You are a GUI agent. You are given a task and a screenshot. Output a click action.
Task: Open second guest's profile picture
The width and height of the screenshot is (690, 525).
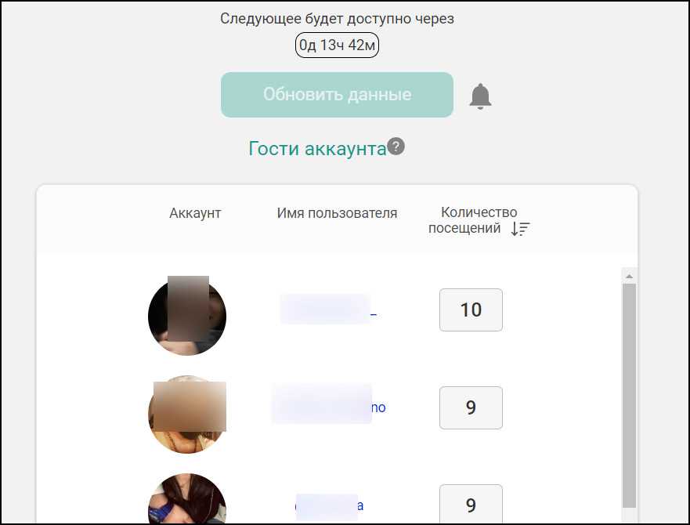pos(187,415)
